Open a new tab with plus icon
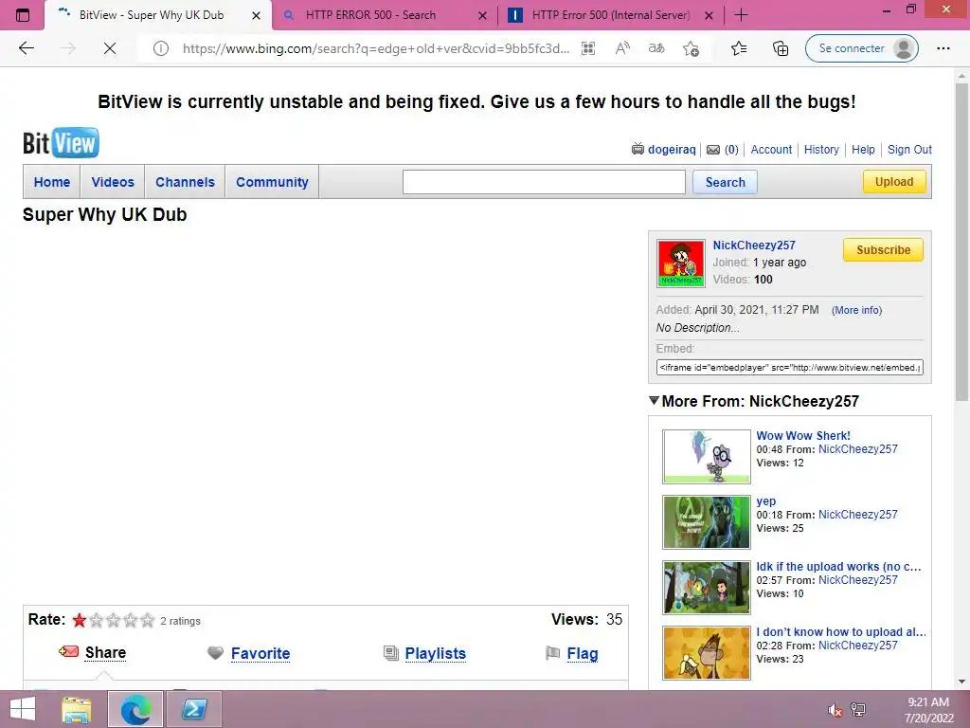This screenshot has width=970, height=728. click(741, 15)
